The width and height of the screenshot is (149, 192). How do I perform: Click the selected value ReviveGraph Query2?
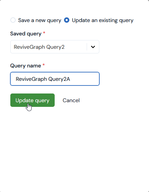point(39,47)
